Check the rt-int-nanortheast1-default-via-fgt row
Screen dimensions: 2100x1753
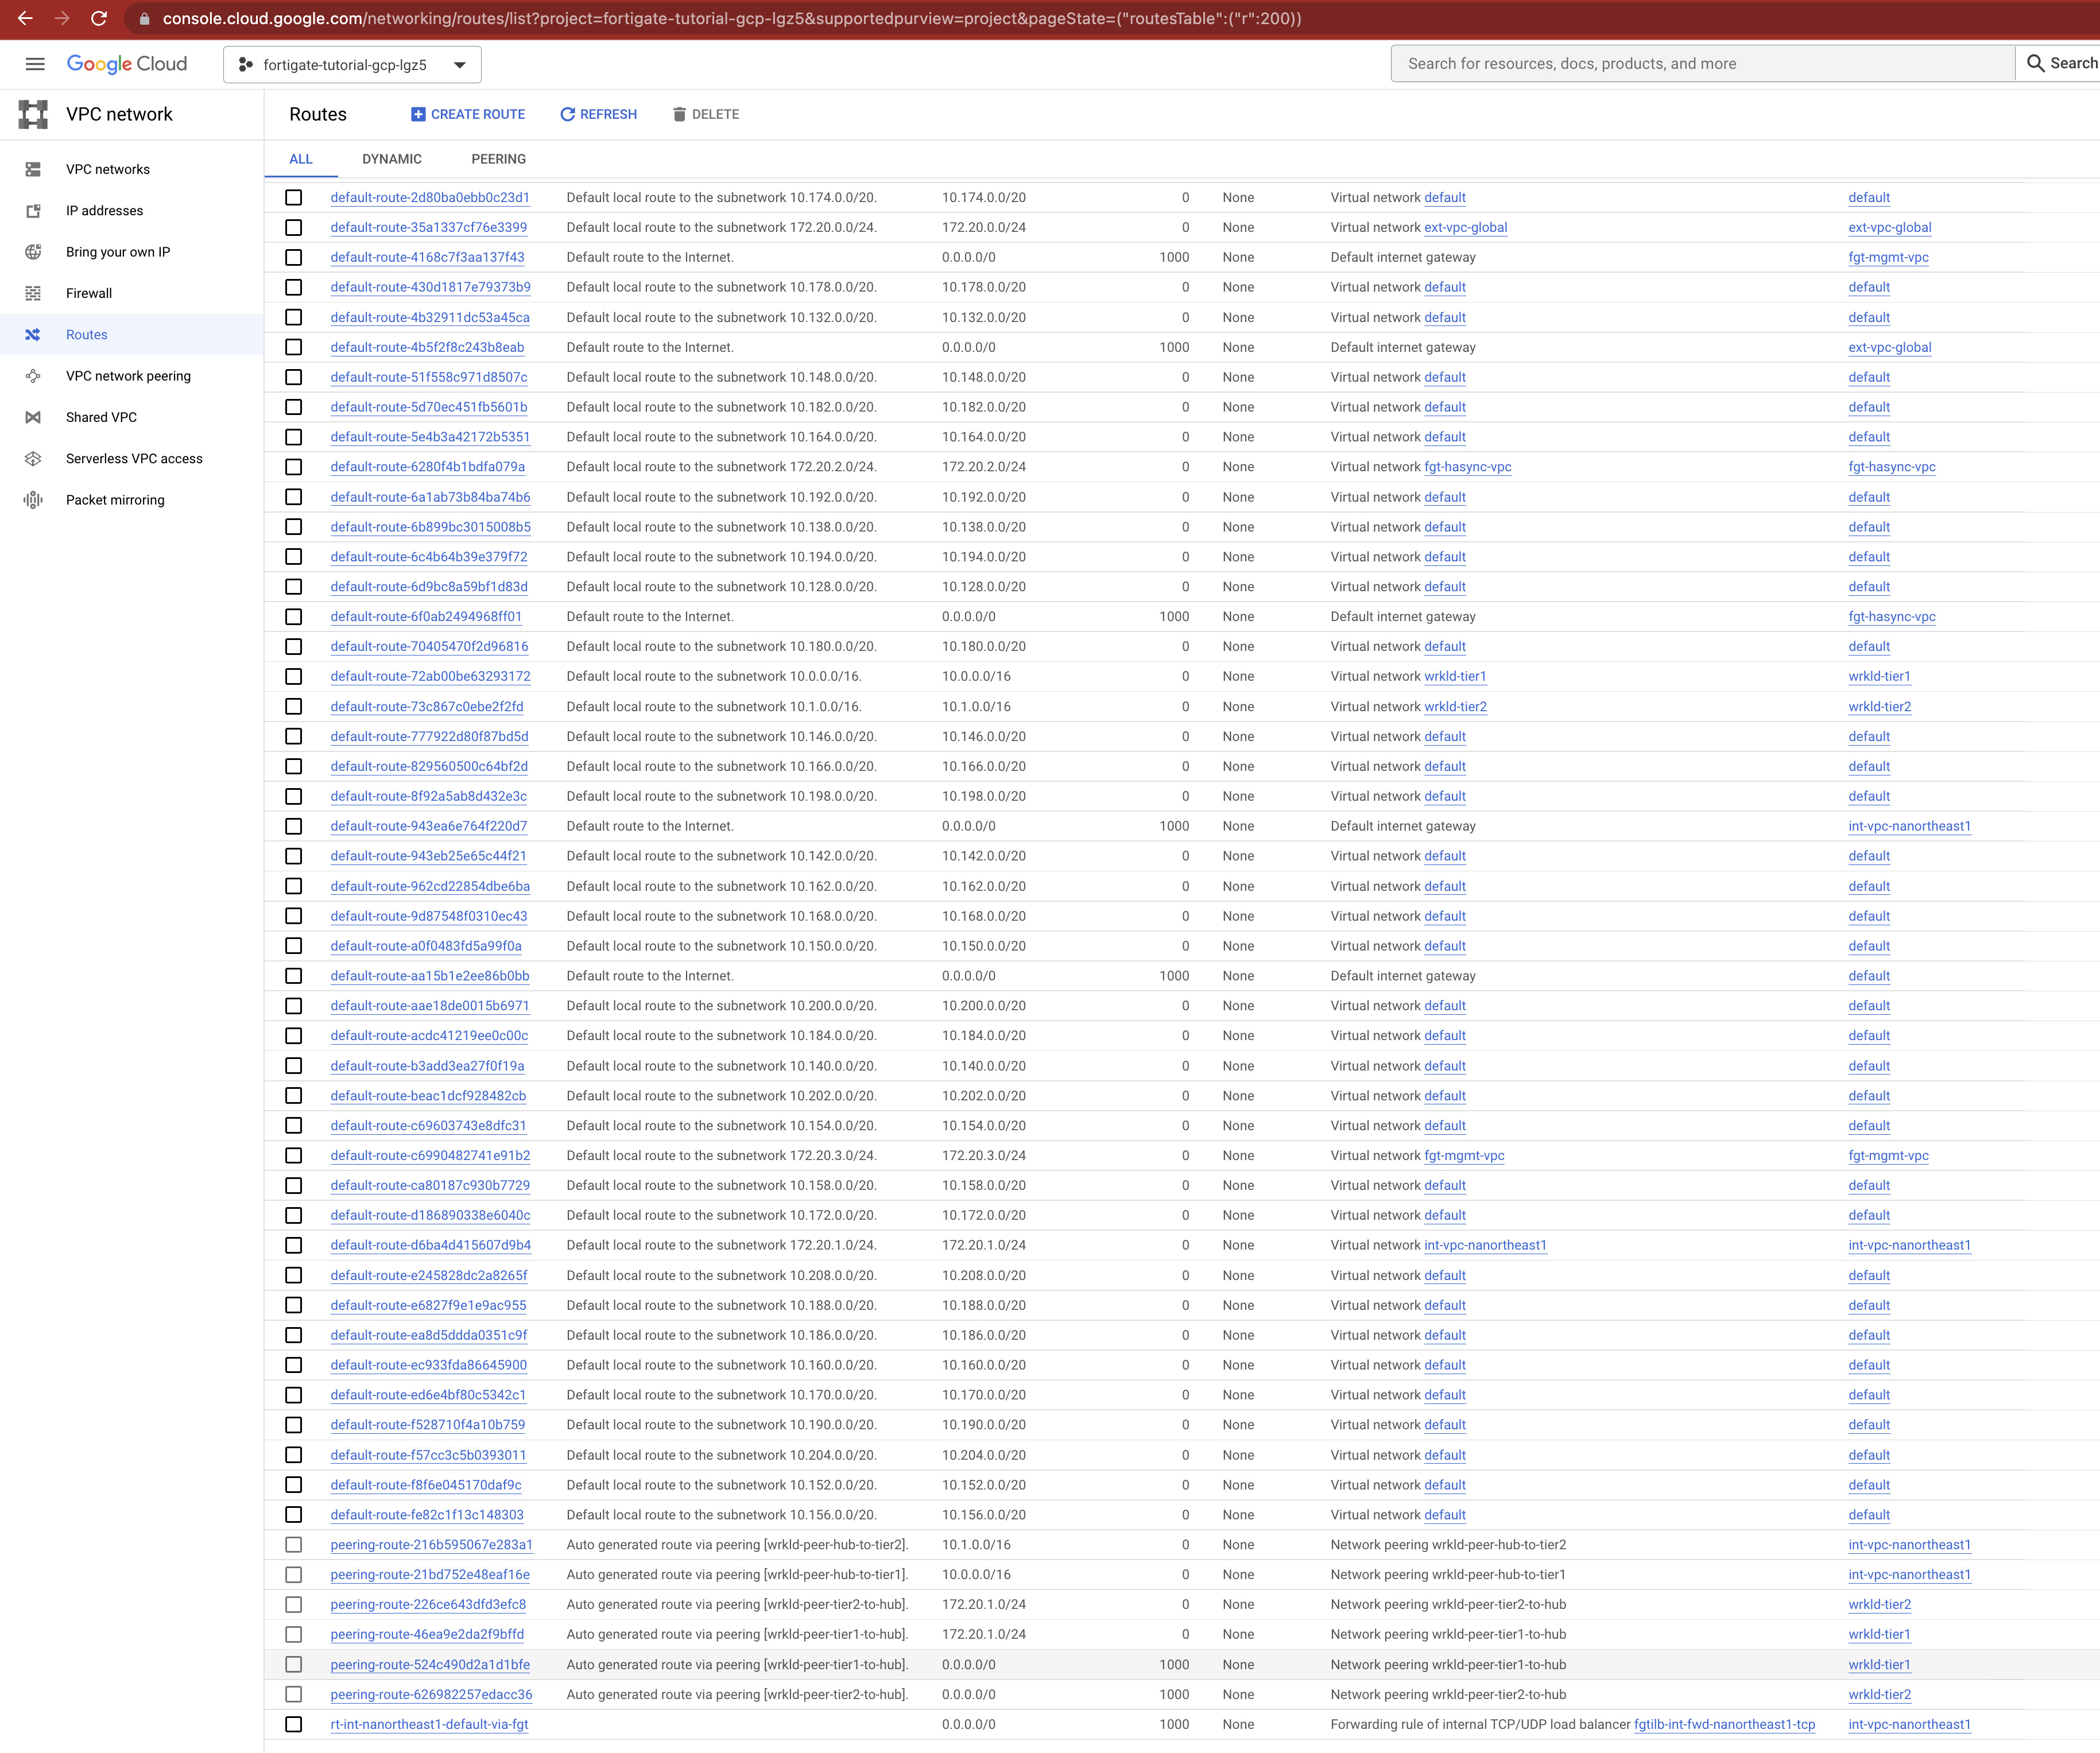(x=294, y=1724)
